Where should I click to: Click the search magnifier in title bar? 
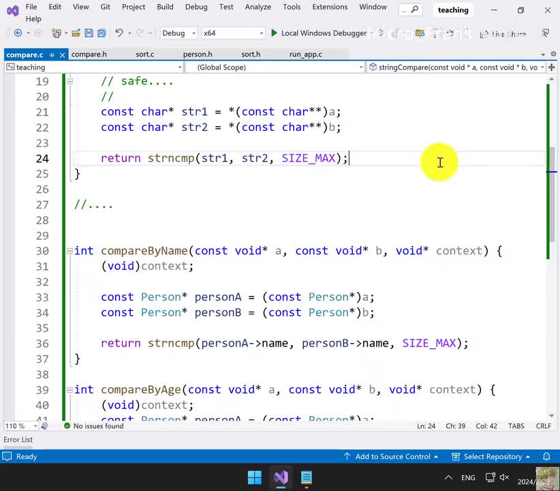coord(415,10)
